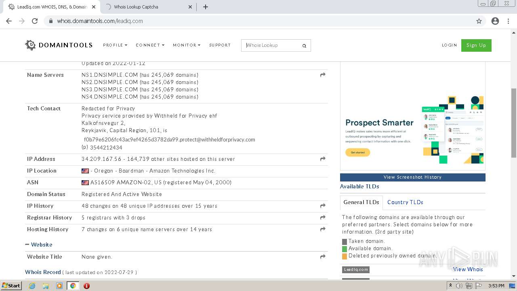The image size is (517, 291).
Task: Click the View Whois link
Action: click(x=468, y=269)
